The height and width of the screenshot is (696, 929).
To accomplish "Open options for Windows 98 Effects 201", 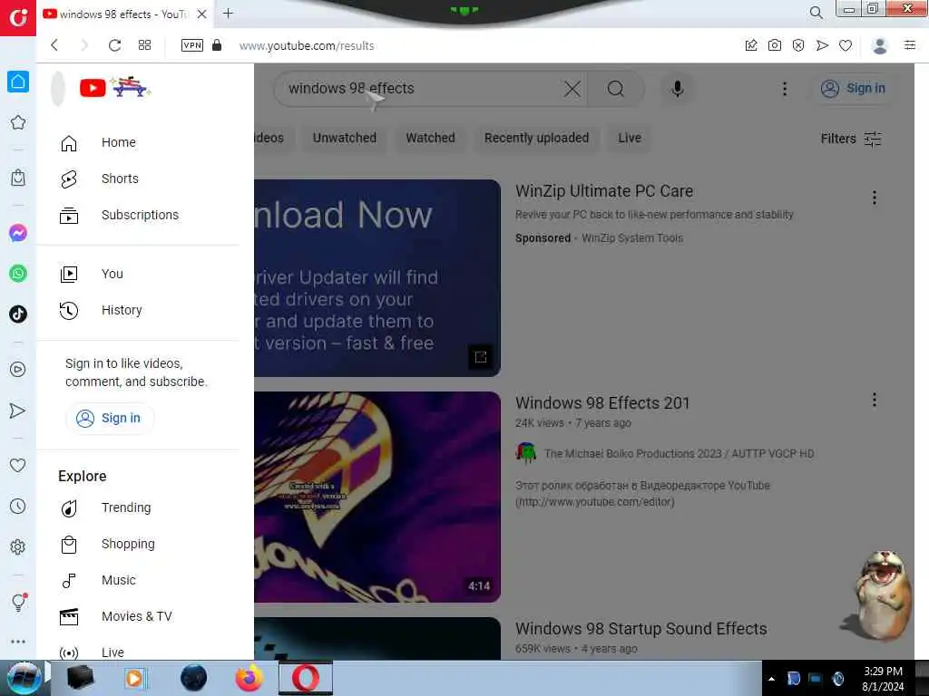I will tap(874, 400).
